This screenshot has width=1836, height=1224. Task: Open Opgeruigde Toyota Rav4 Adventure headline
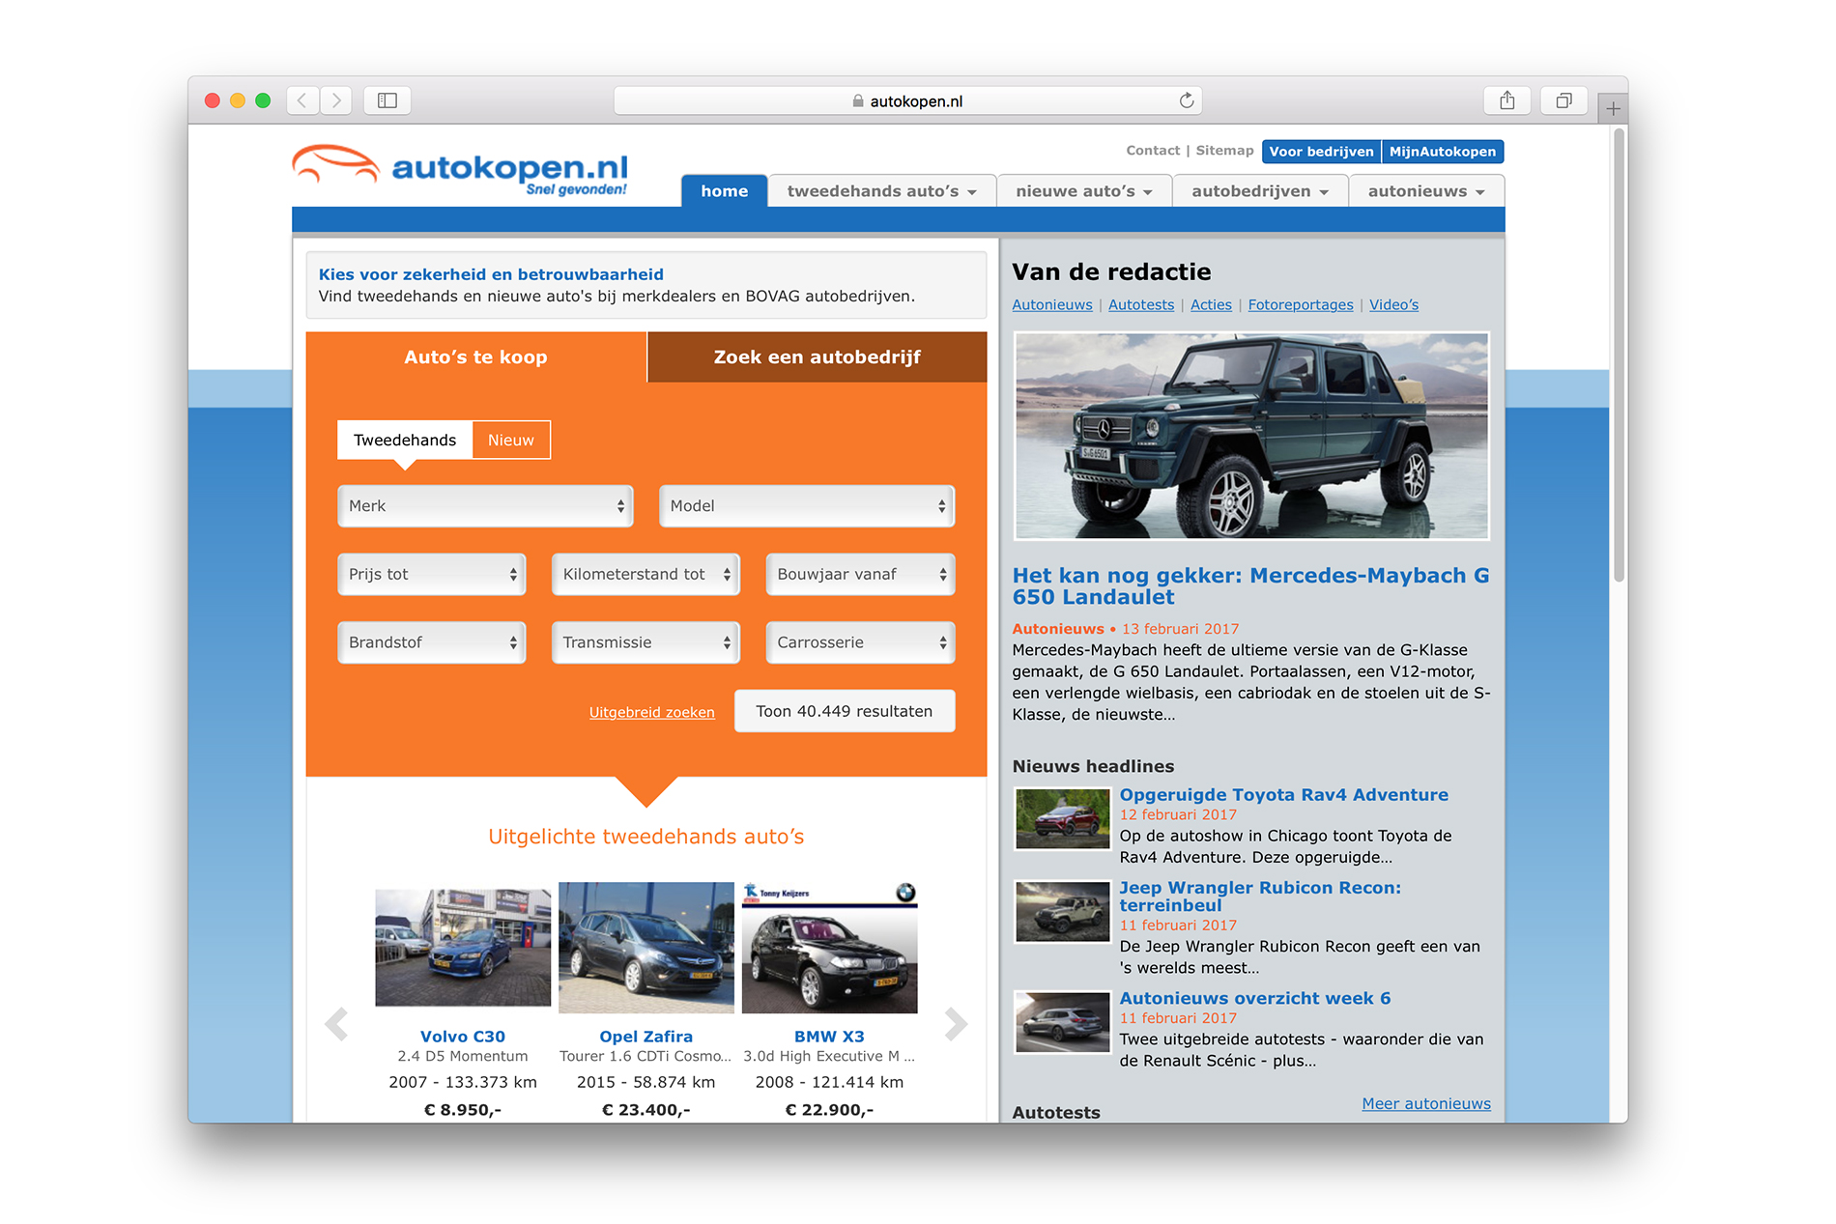tap(1283, 795)
